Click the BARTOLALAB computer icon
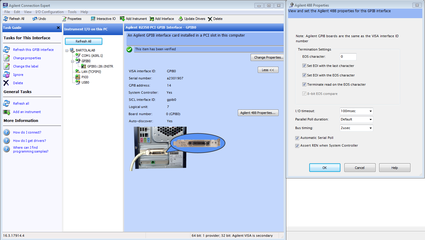The width and height of the screenshot is (425, 240). click(72, 50)
